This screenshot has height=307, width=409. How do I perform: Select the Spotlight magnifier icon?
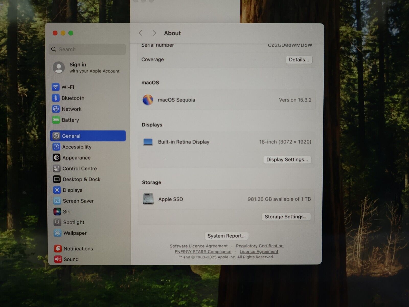click(x=57, y=222)
